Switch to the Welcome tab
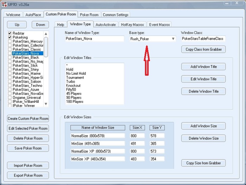 click(13, 15)
